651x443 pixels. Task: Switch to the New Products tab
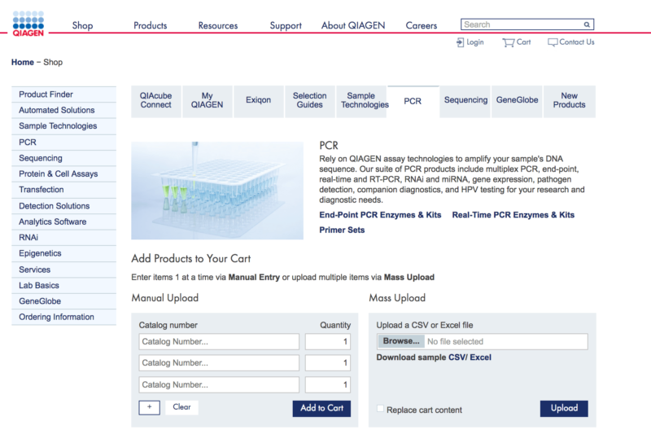569,102
